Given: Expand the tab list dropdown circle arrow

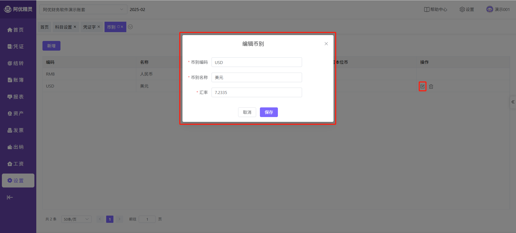Looking at the screenshot, I should (130, 27).
